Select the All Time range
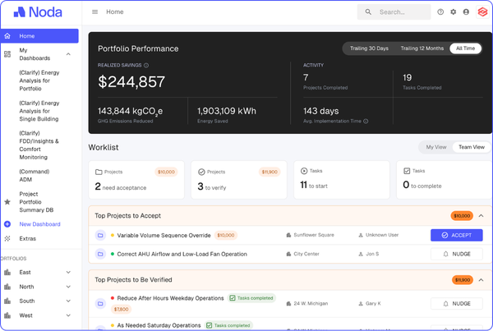 (465, 48)
